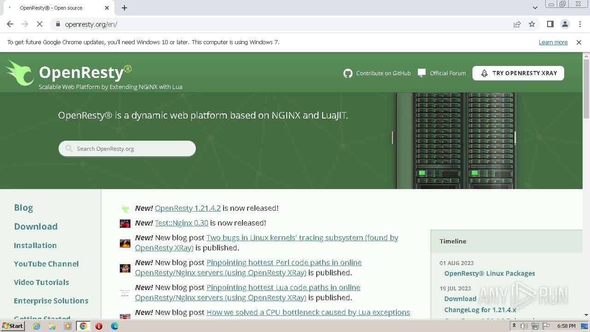The width and height of the screenshot is (590, 332).
Task: Focus the Search OpenResty.org field
Action: click(x=127, y=148)
